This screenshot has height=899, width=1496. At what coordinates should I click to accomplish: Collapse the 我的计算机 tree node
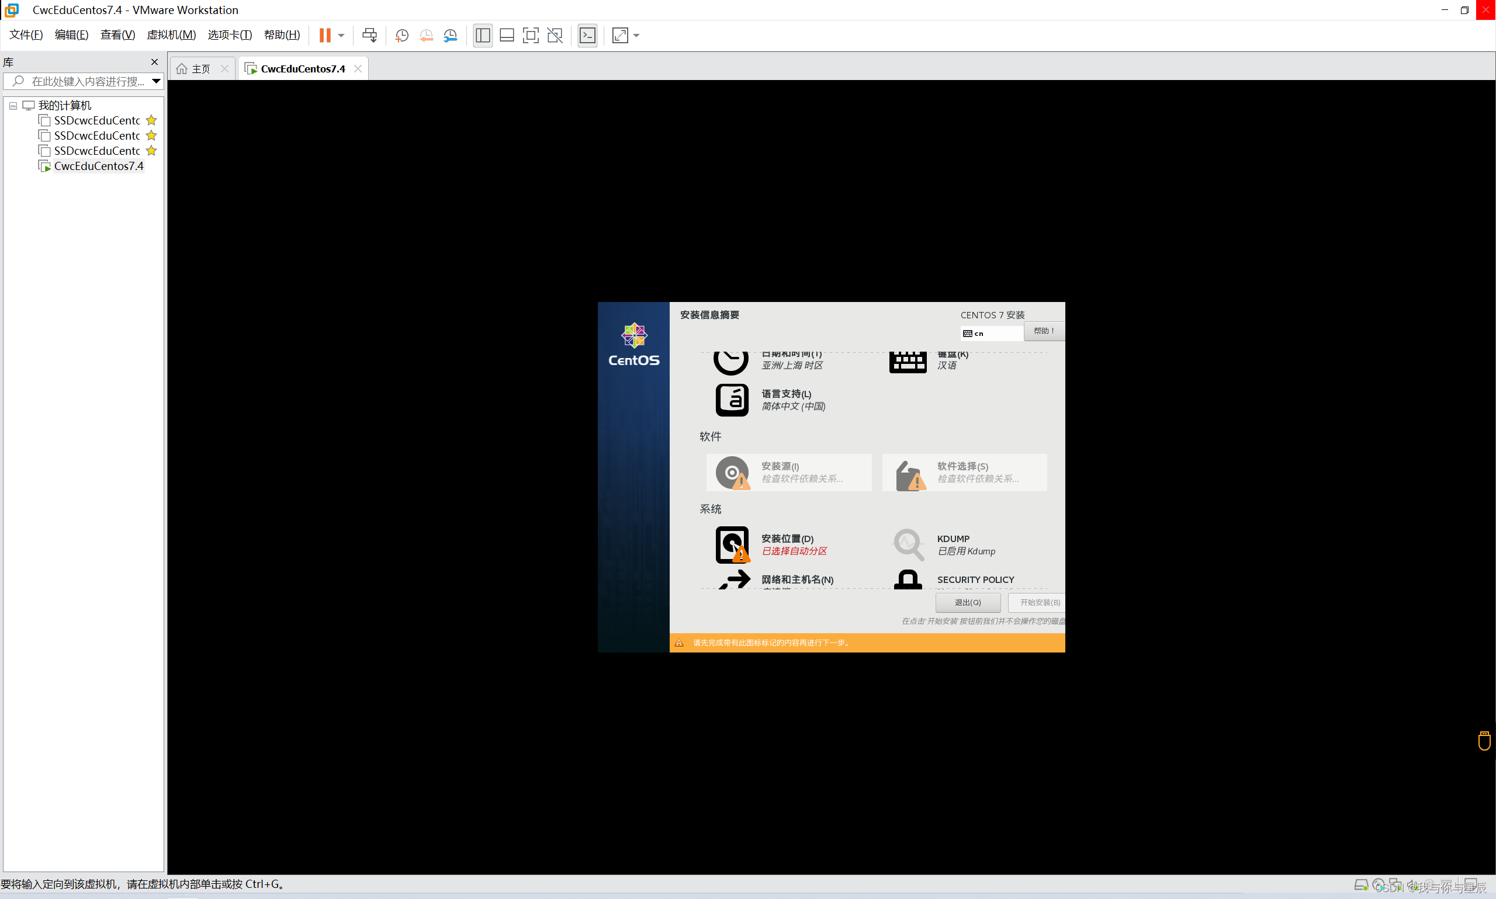(13, 105)
